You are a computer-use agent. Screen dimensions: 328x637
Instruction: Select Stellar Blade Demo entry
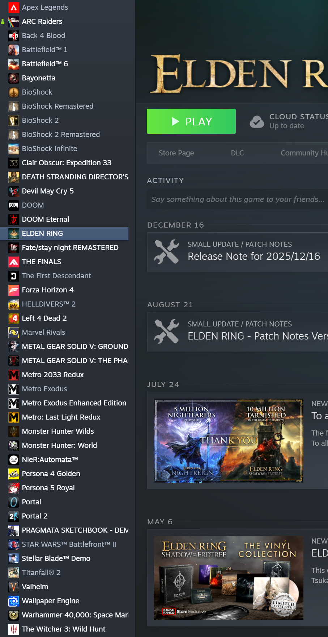pyautogui.click(x=64, y=558)
